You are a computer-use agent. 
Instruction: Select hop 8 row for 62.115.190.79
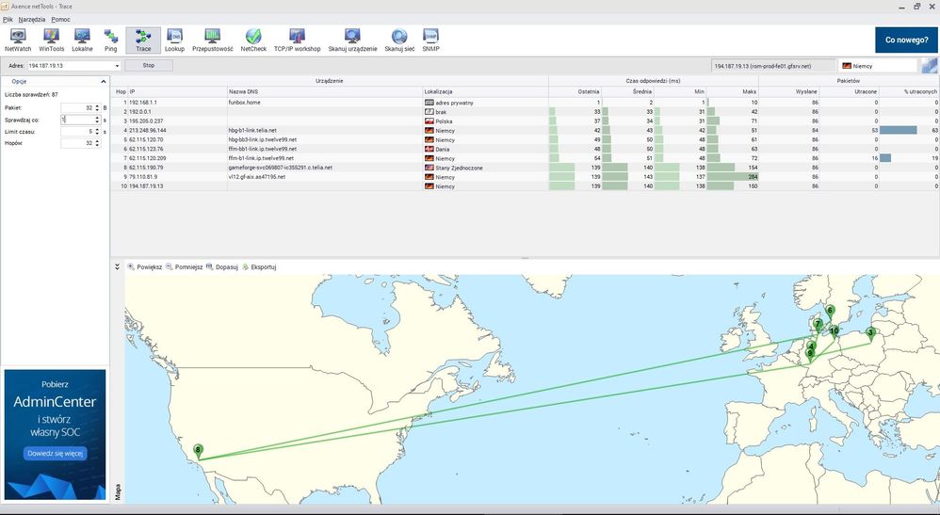pos(283,168)
